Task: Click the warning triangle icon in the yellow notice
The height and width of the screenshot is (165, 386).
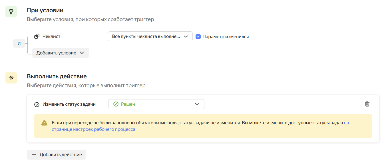Action: click(x=44, y=123)
